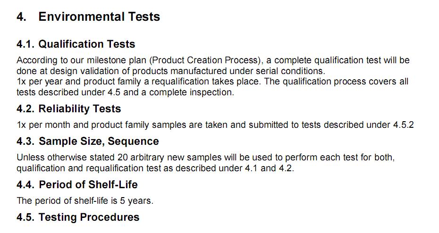The image size is (439, 233).
Task: Click the "4.5. Testing Procedures" heading
Action: click(x=78, y=217)
